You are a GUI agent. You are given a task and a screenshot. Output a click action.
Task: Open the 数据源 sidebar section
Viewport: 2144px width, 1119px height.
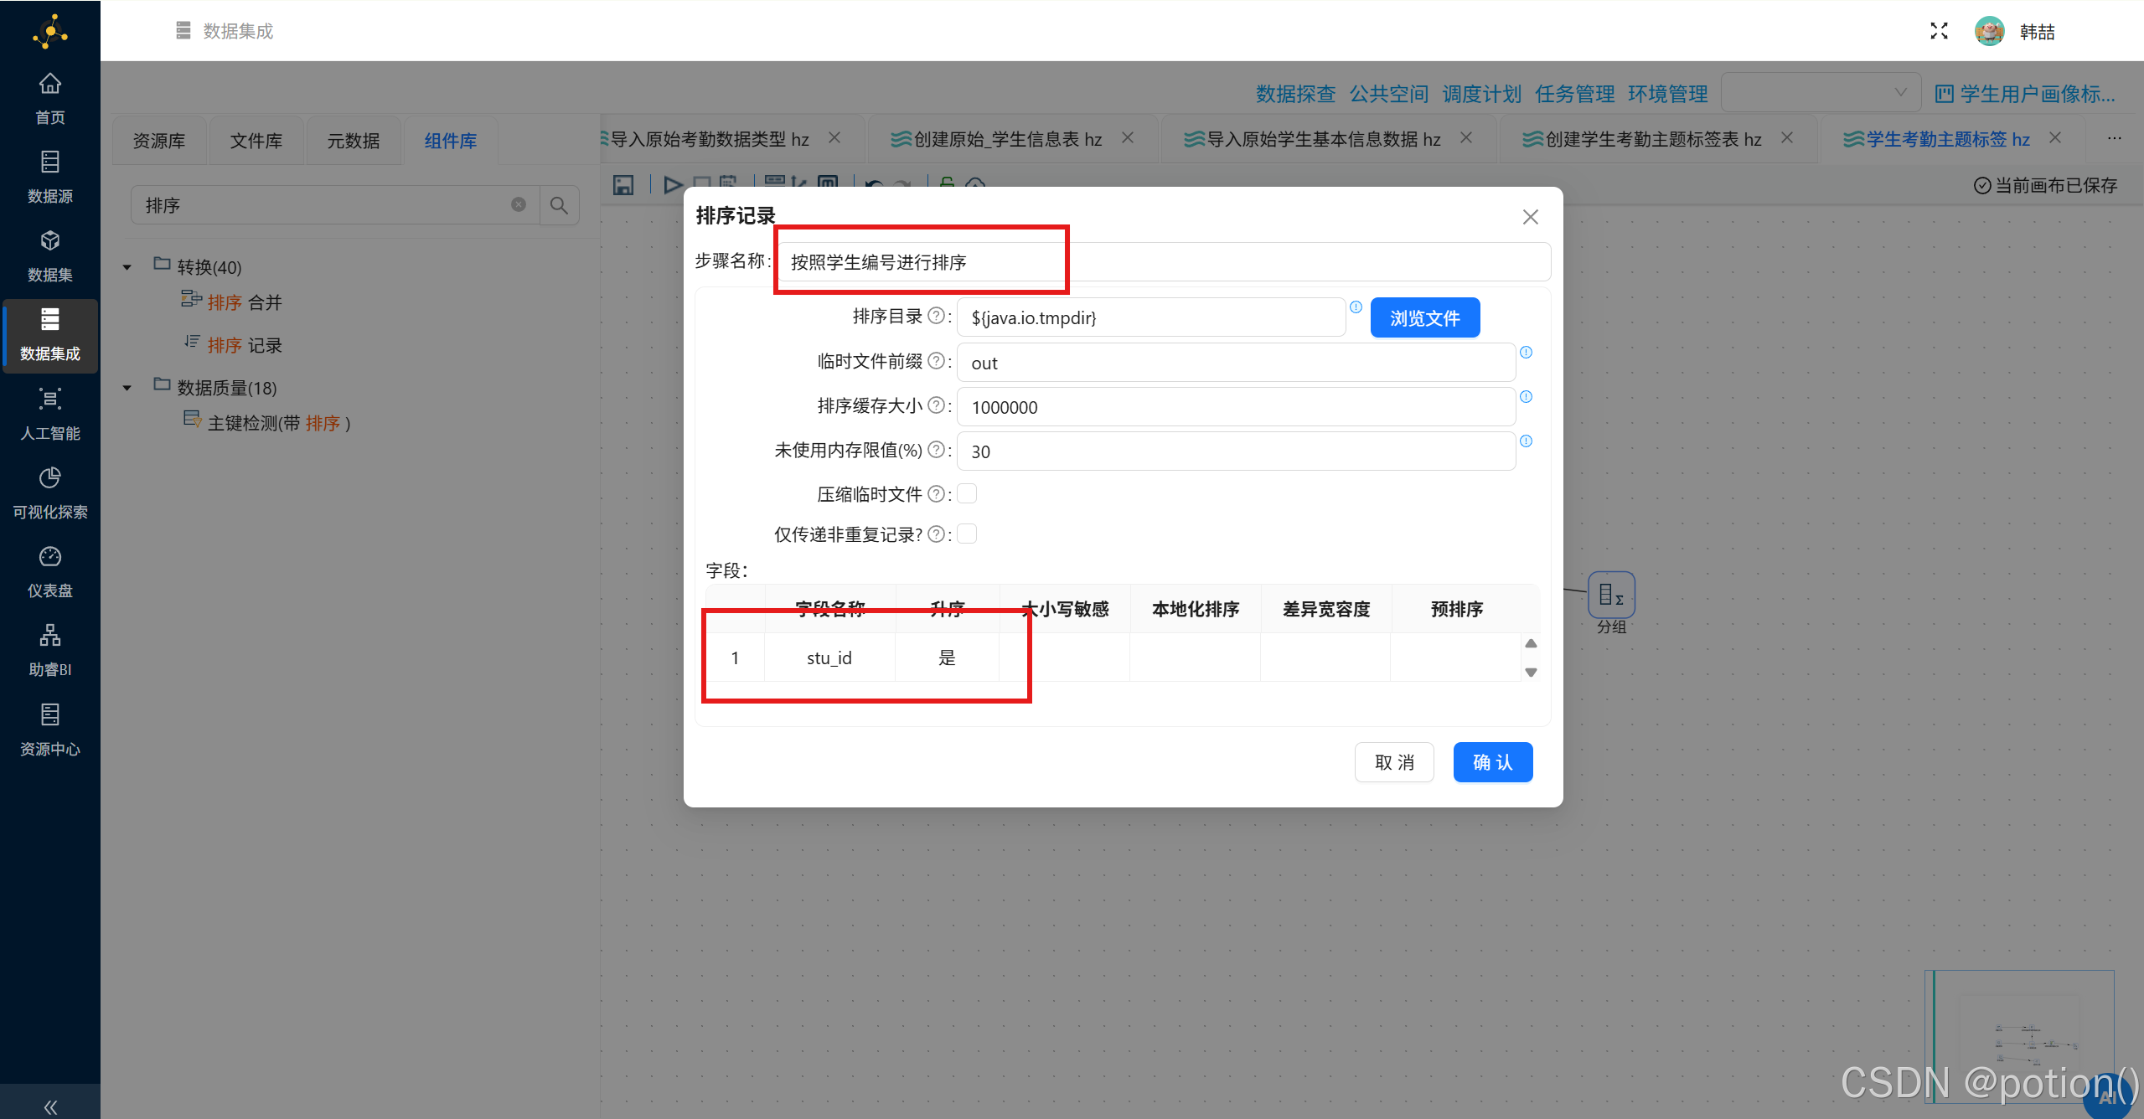(50, 178)
